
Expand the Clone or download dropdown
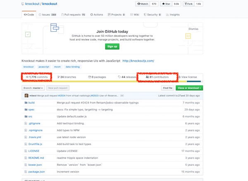189,88
